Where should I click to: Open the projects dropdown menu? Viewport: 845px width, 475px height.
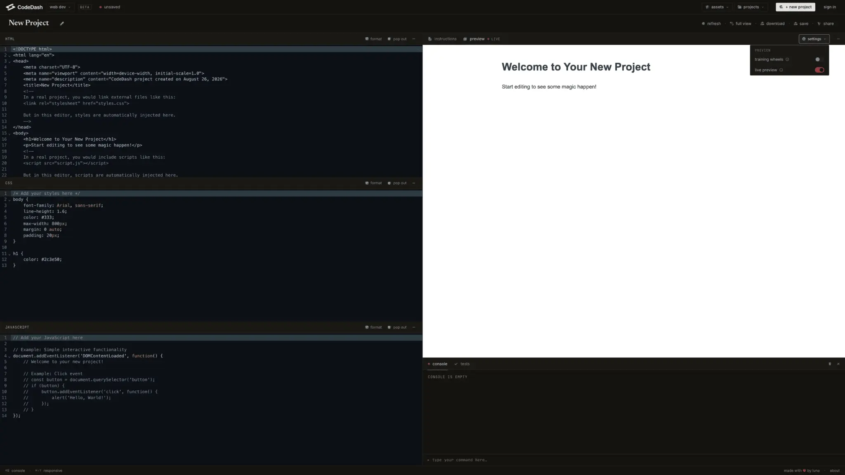(x=751, y=7)
